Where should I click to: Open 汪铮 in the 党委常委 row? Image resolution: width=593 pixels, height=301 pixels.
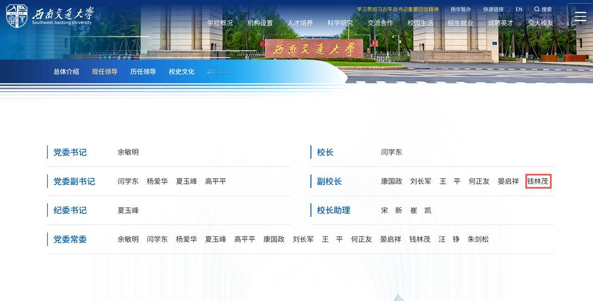[449, 239]
